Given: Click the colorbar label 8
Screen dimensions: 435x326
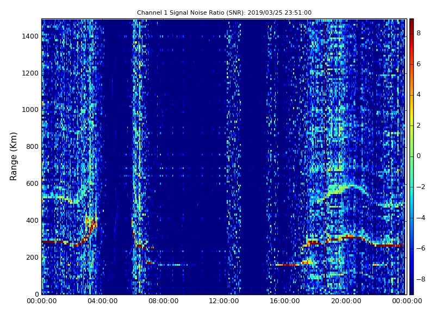Looking at the screenshot, I should click(419, 33).
